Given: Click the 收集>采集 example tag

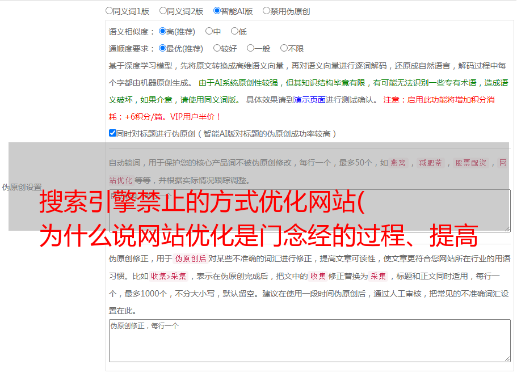Looking at the screenshot, I should pos(169,276).
